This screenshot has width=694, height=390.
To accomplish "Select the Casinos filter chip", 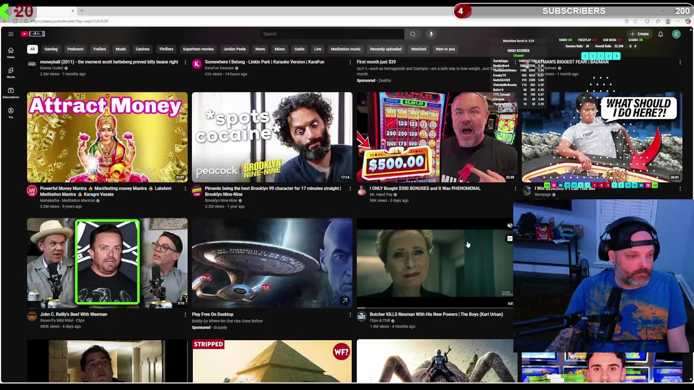I will pyautogui.click(x=143, y=49).
